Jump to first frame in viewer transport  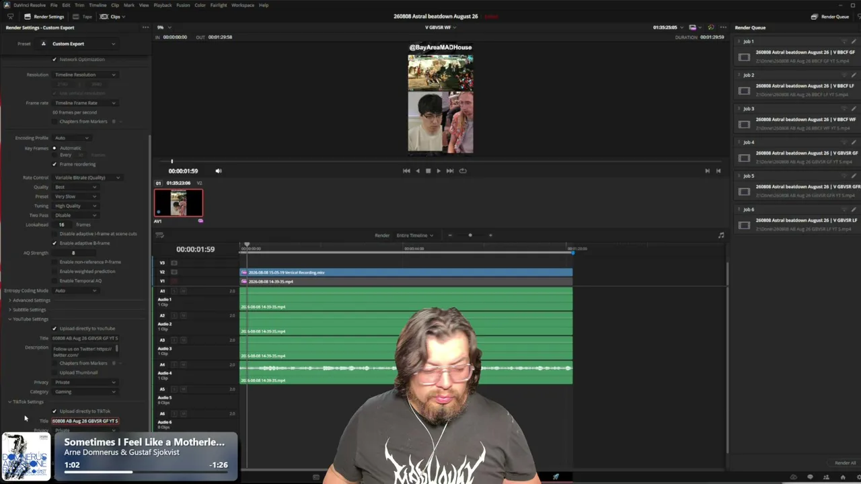(406, 171)
